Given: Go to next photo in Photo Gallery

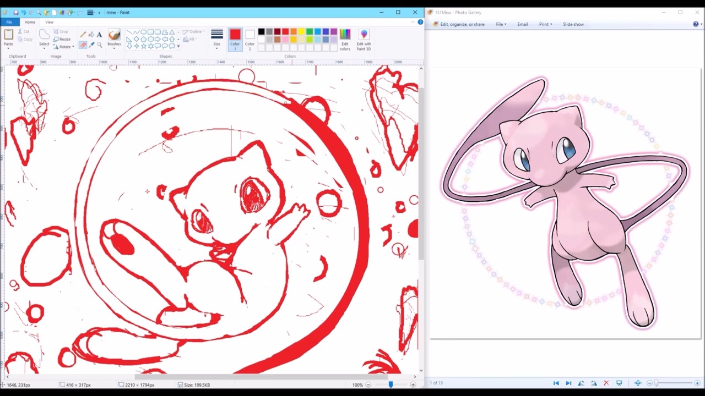Looking at the screenshot, I should coord(568,383).
